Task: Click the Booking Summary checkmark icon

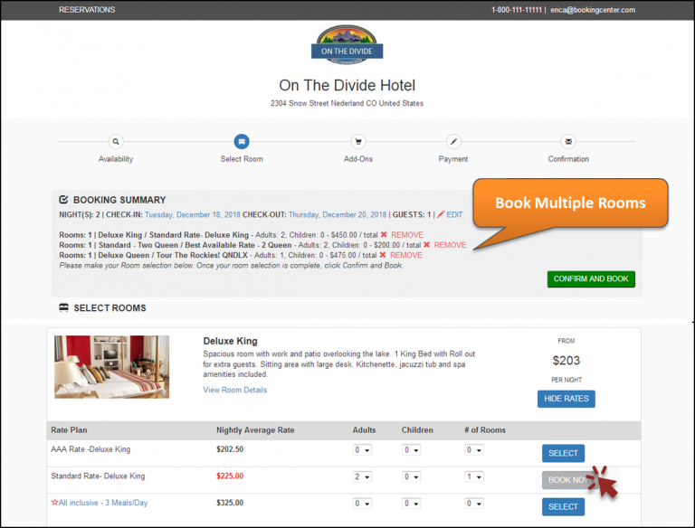Action: pyautogui.click(x=64, y=200)
